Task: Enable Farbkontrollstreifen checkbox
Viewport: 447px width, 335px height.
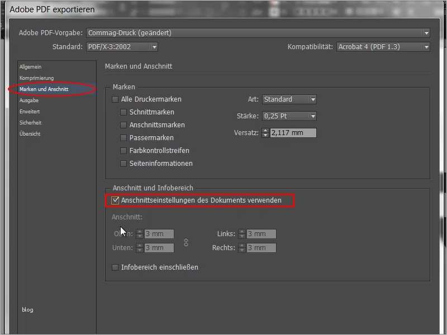Action: (123, 151)
